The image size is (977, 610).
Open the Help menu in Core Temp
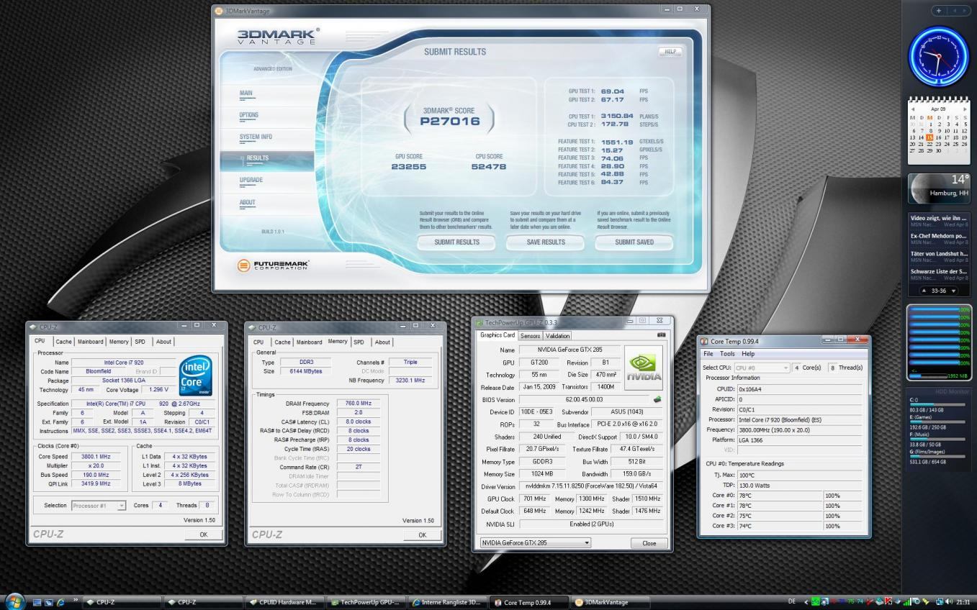748,354
